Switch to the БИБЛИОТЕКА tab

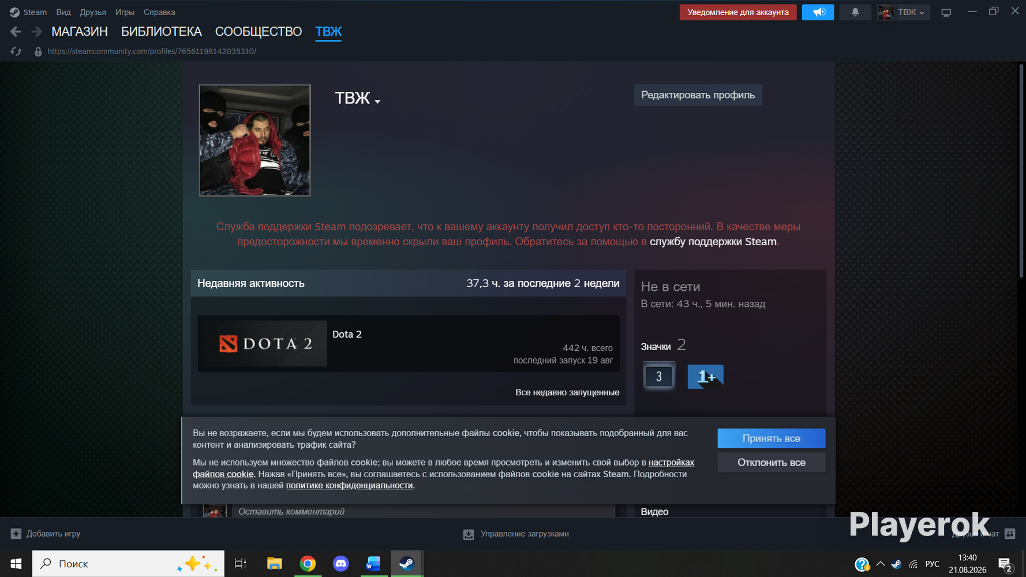pos(162,32)
